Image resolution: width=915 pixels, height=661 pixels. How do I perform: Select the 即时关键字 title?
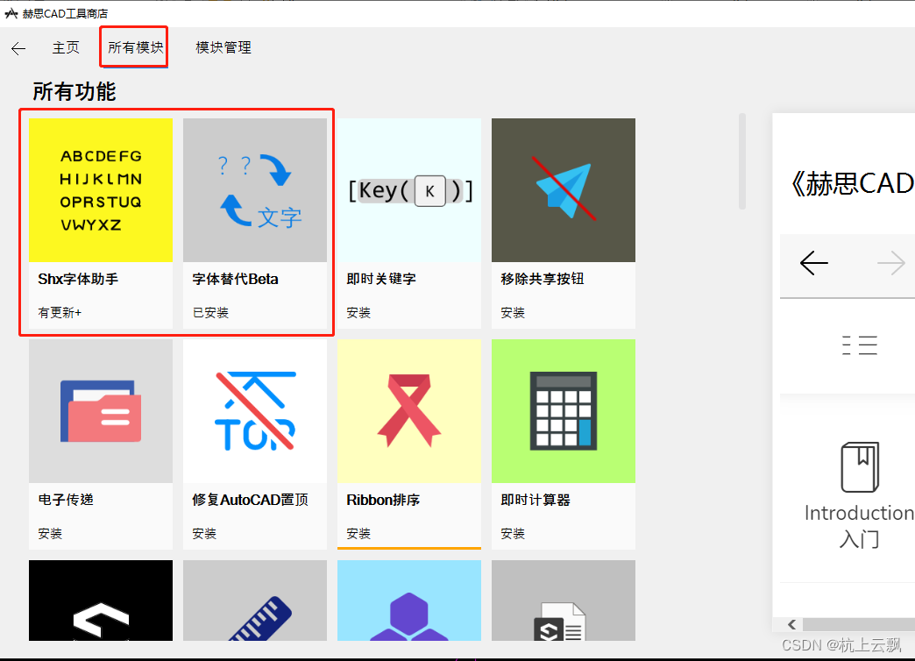(x=381, y=279)
